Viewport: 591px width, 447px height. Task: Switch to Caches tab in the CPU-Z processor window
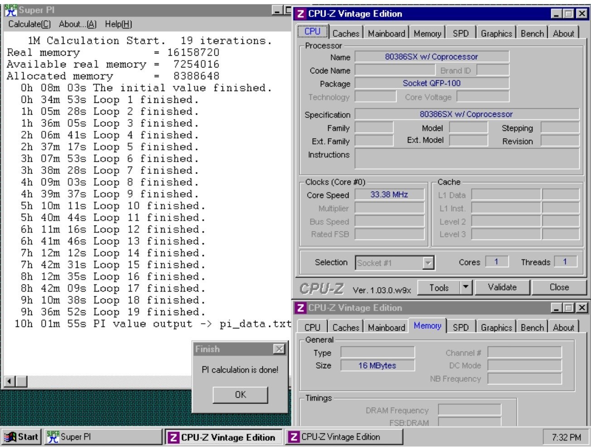[346, 34]
